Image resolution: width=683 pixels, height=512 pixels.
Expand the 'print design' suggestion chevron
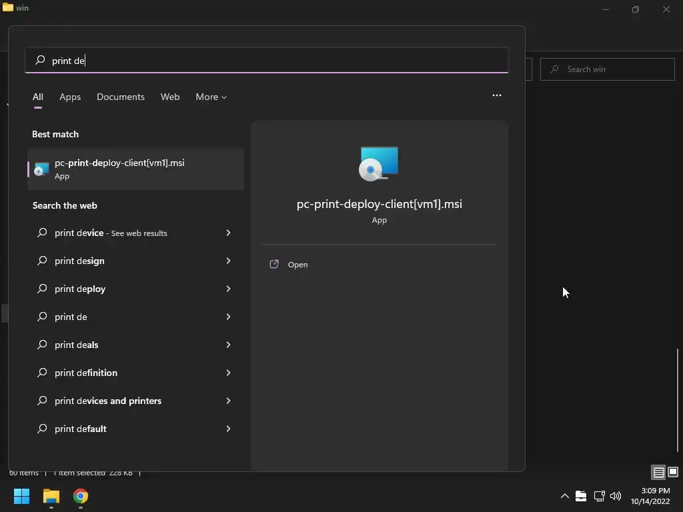pos(228,261)
